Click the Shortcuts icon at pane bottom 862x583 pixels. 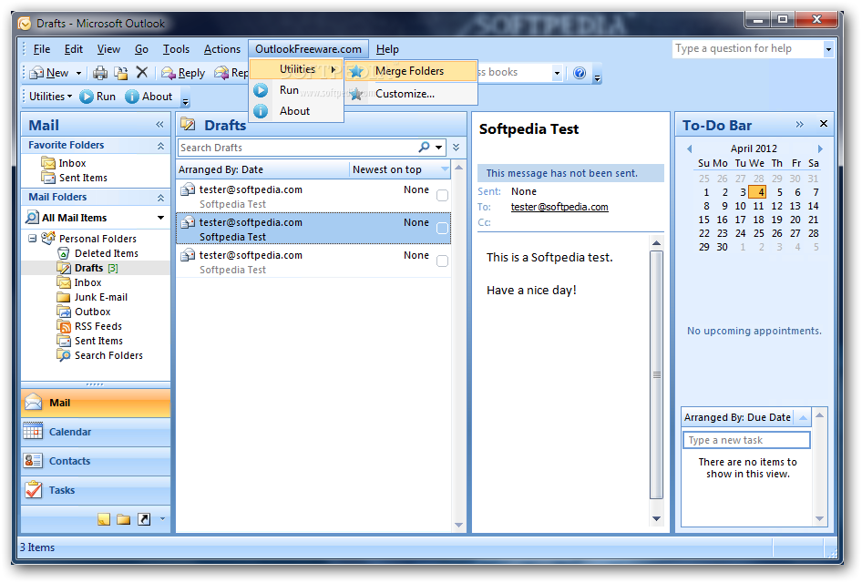[144, 519]
